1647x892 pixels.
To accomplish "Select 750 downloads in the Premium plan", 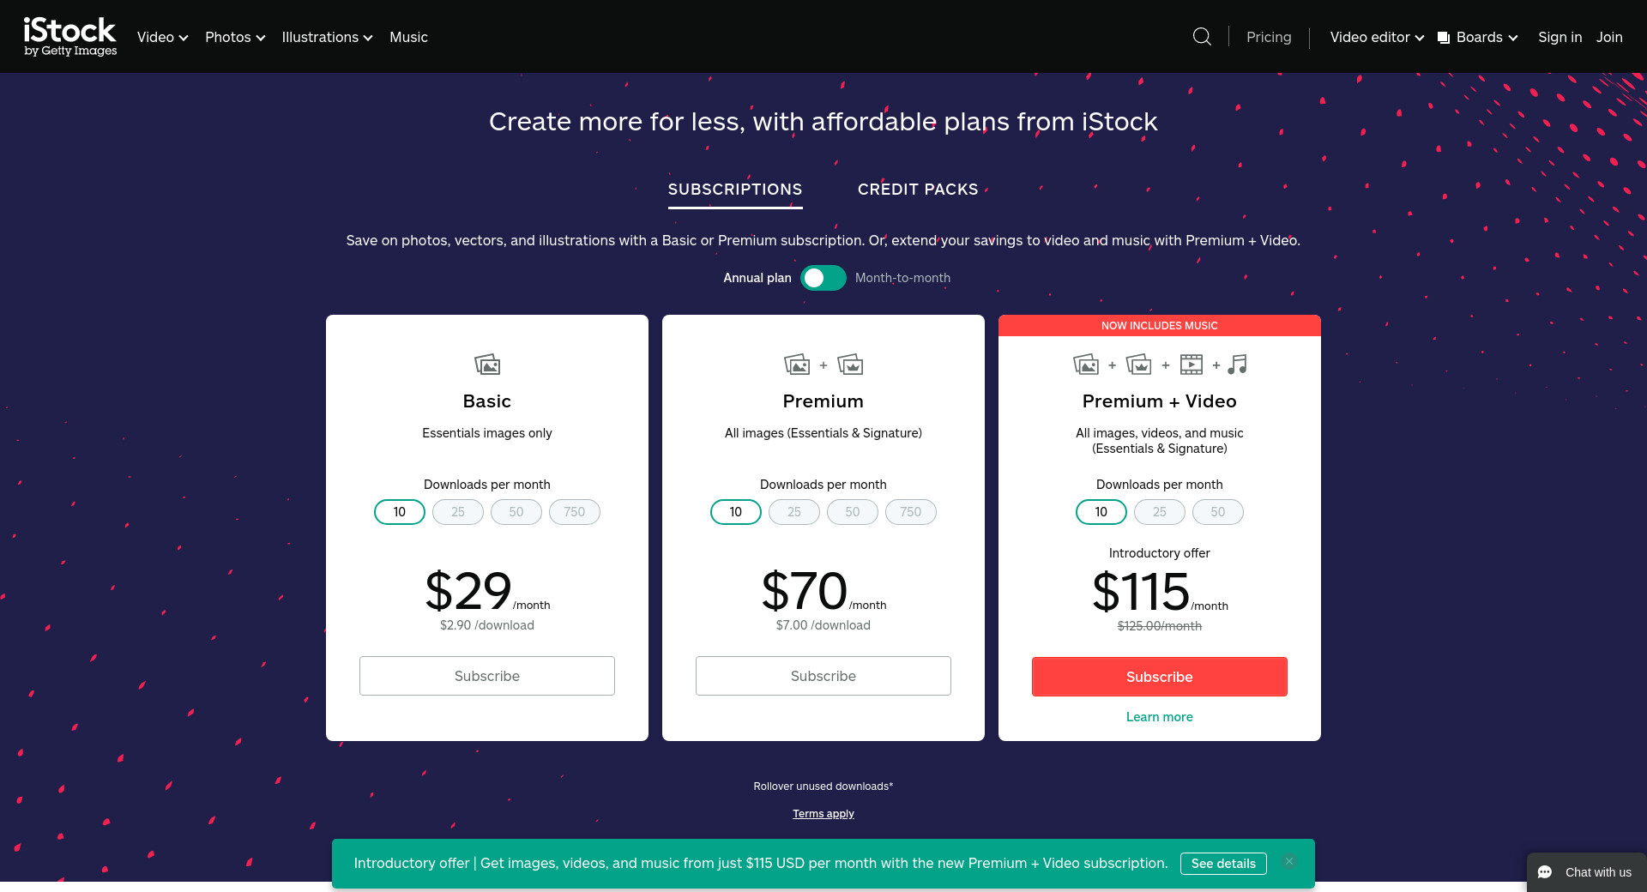I will (911, 512).
